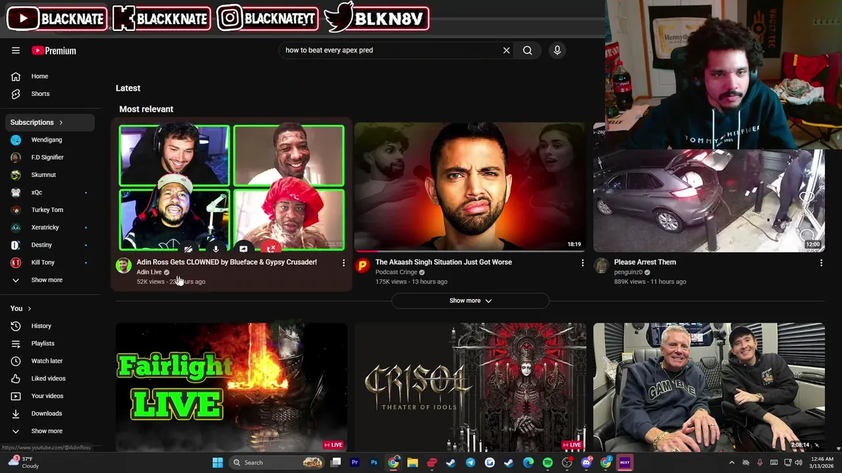Viewport: 842px width, 473px height.
Task: Click title 'Please Arrest Them'
Action: (x=645, y=262)
